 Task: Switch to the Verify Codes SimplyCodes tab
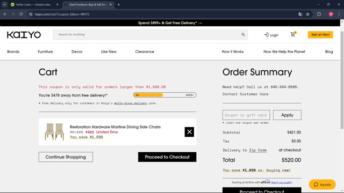click(33, 4)
